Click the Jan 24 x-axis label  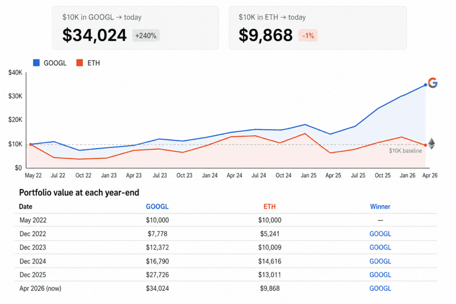(210, 175)
